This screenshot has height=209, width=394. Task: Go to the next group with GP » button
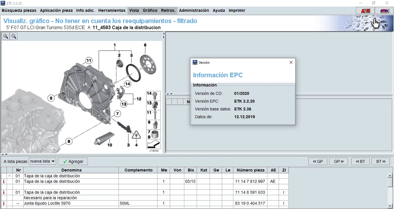coord(339,161)
